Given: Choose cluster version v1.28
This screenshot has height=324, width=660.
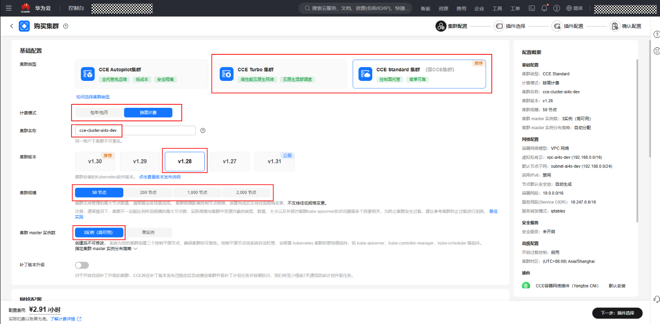Looking at the screenshot, I should point(185,161).
